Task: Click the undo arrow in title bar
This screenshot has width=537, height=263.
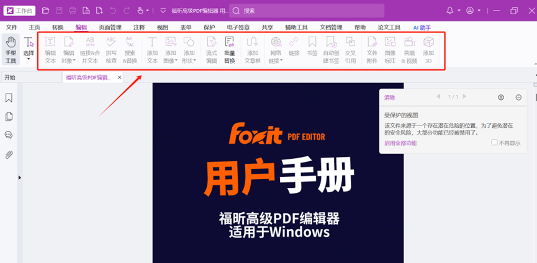Action: coord(112,11)
